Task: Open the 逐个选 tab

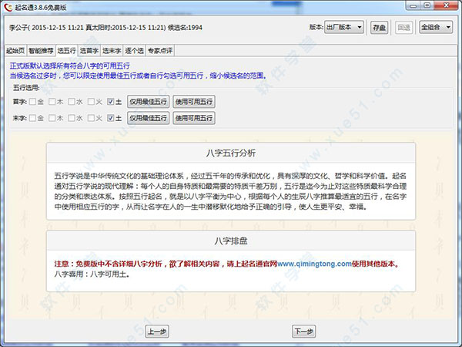Action: (136, 49)
